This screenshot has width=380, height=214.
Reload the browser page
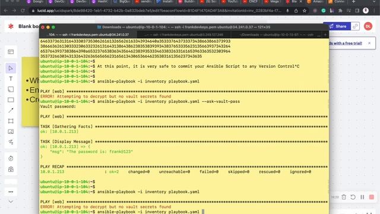[23, 11]
